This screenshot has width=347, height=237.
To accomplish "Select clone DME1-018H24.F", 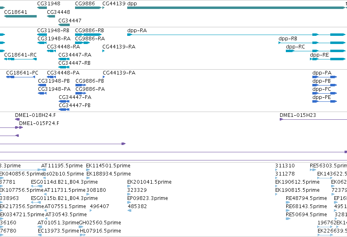I will pyautogui.click(x=17, y=119).
